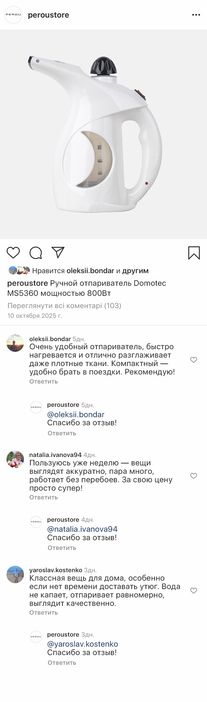Open peroustore username in the header
207x702 pixels.
pos(49,15)
